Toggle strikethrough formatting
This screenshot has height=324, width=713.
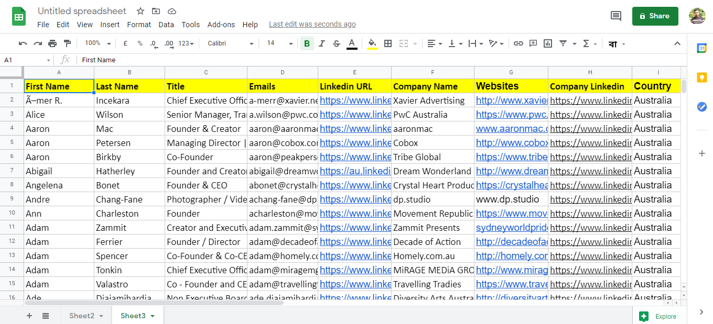coord(336,43)
